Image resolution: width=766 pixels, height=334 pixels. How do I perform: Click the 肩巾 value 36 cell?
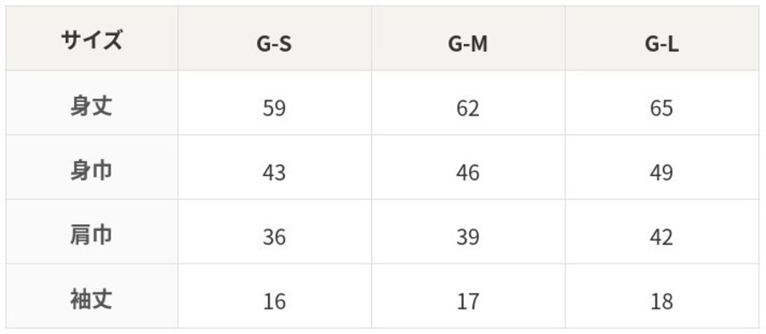pos(275,232)
